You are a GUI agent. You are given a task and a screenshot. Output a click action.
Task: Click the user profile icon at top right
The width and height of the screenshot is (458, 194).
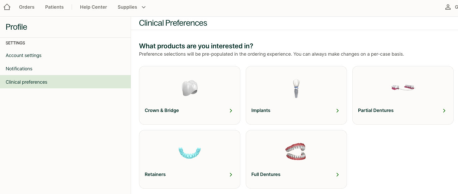[x=448, y=7]
